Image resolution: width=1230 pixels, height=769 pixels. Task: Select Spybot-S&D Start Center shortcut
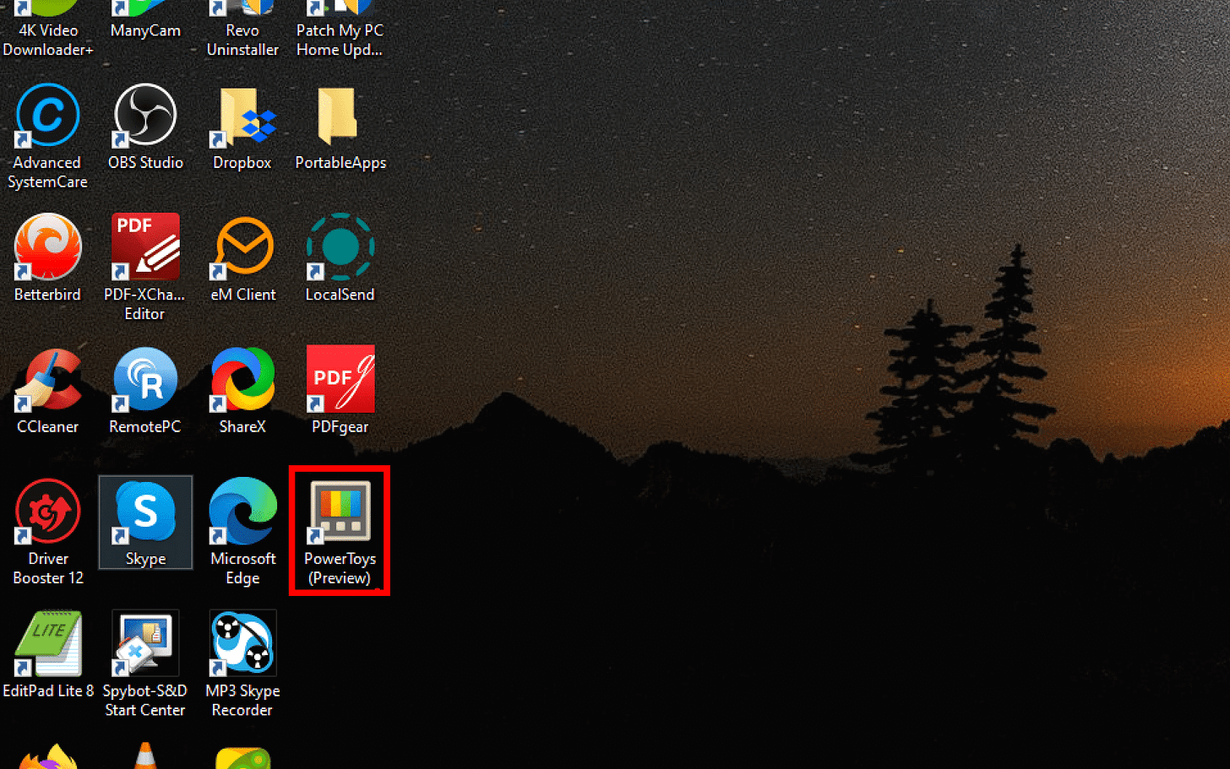(x=145, y=663)
